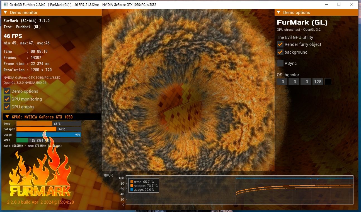The height and width of the screenshot is (212, 361).
Task: Click the Time 00:05:10 row
Action: (x=26, y=51)
